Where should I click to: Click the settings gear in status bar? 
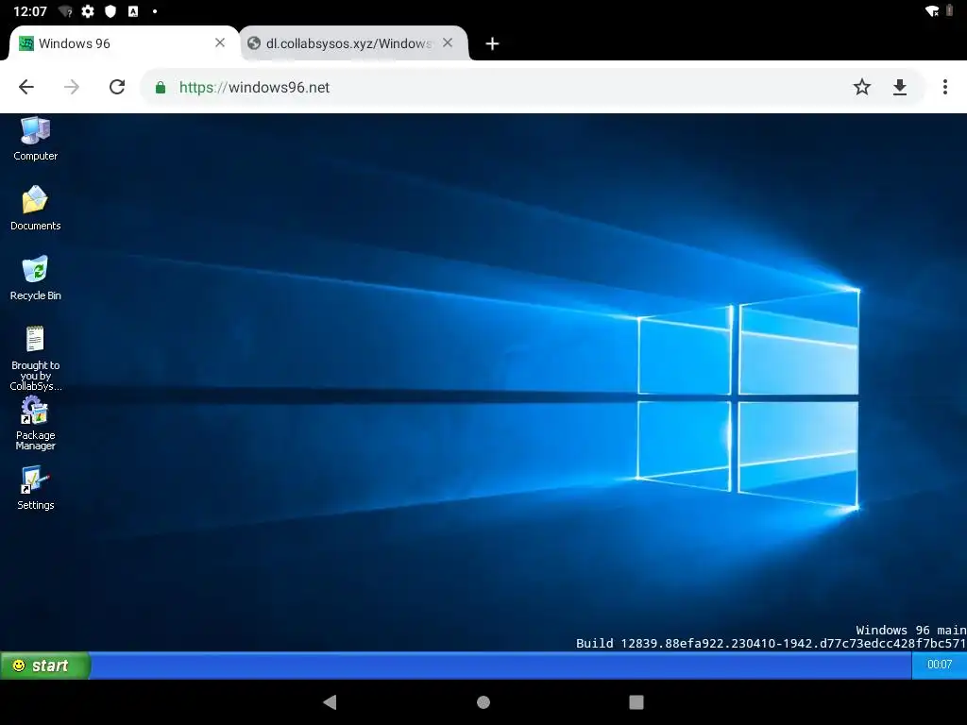click(88, 11)
